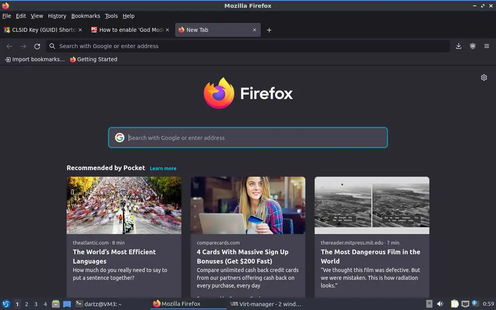Switch to workspace 2 in the taskbar
The height and width of the screenshot is (310, 496).
(x=26, y=304)
